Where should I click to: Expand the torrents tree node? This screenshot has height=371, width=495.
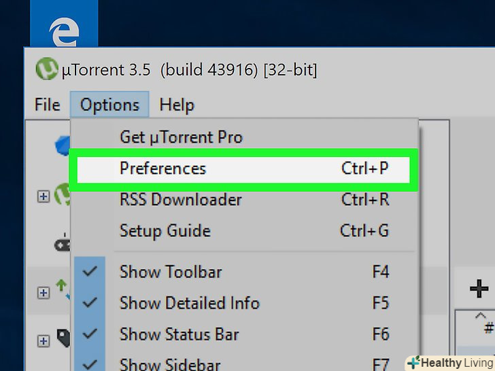pyautogui.click(x=43, y=293)
